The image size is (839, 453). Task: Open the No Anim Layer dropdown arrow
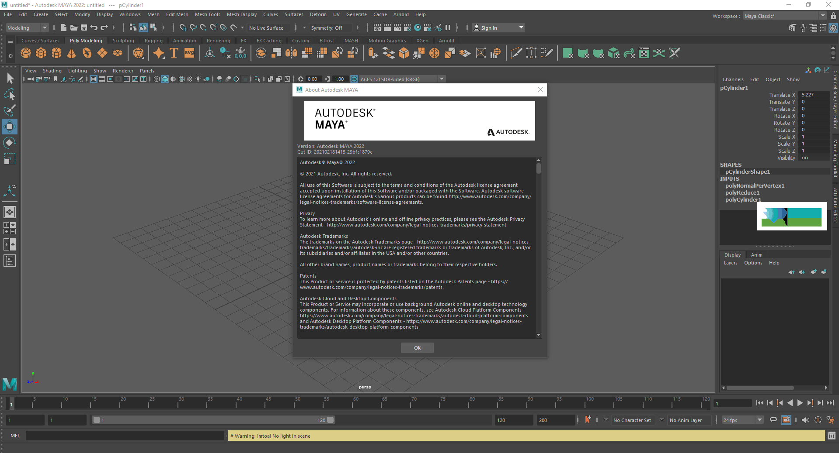[662, 420]
